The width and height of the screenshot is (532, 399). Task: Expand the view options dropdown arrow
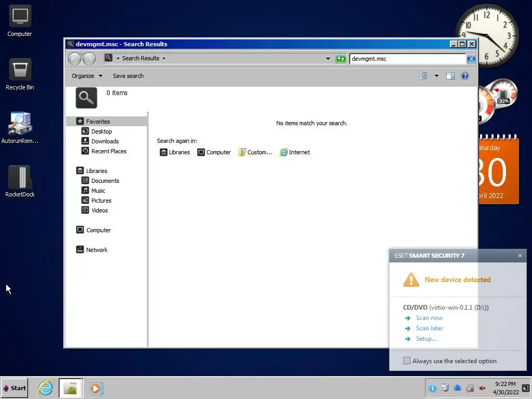pos(436,76)
